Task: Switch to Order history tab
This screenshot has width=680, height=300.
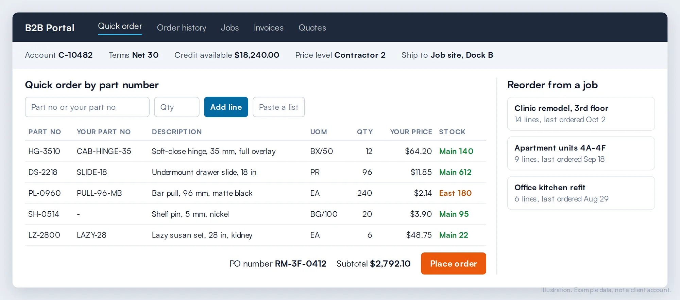Action: (182, 28)
